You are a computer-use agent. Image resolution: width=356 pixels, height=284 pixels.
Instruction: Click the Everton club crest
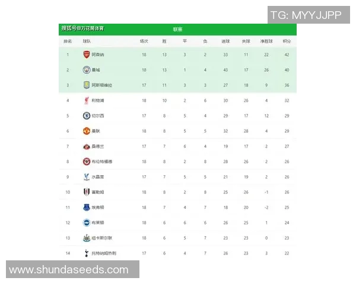[x=86, y=207]
